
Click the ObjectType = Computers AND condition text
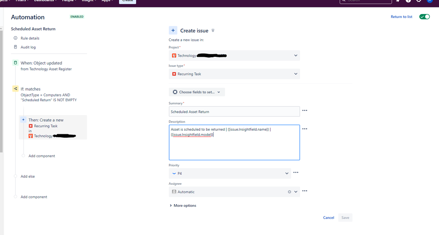point(45,95)
